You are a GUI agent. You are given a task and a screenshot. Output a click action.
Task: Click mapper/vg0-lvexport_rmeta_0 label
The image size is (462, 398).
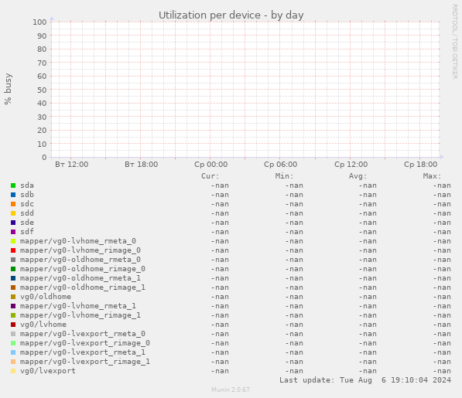83,334
